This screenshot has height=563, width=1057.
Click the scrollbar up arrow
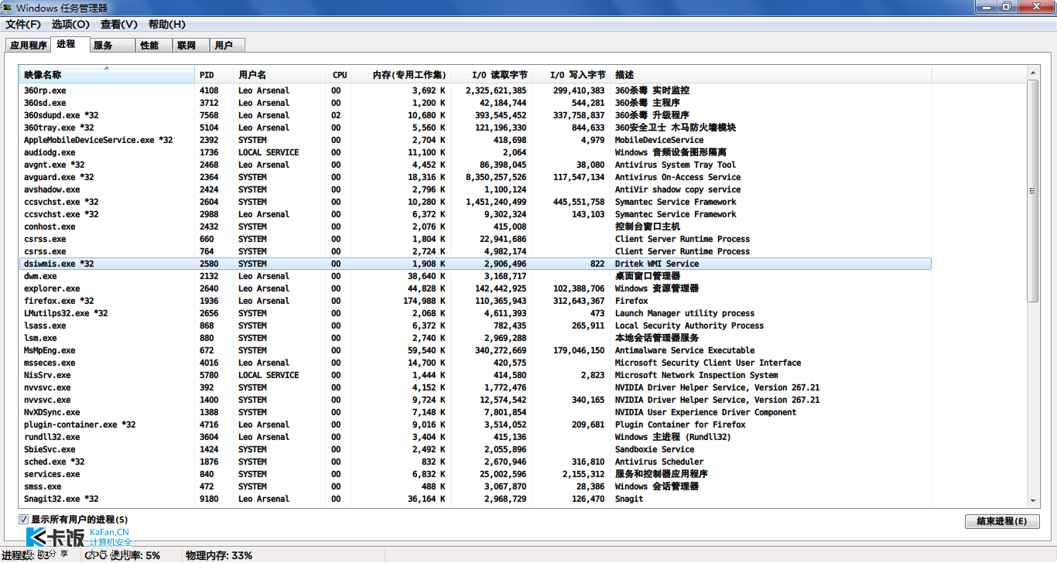coord(1032,73)
